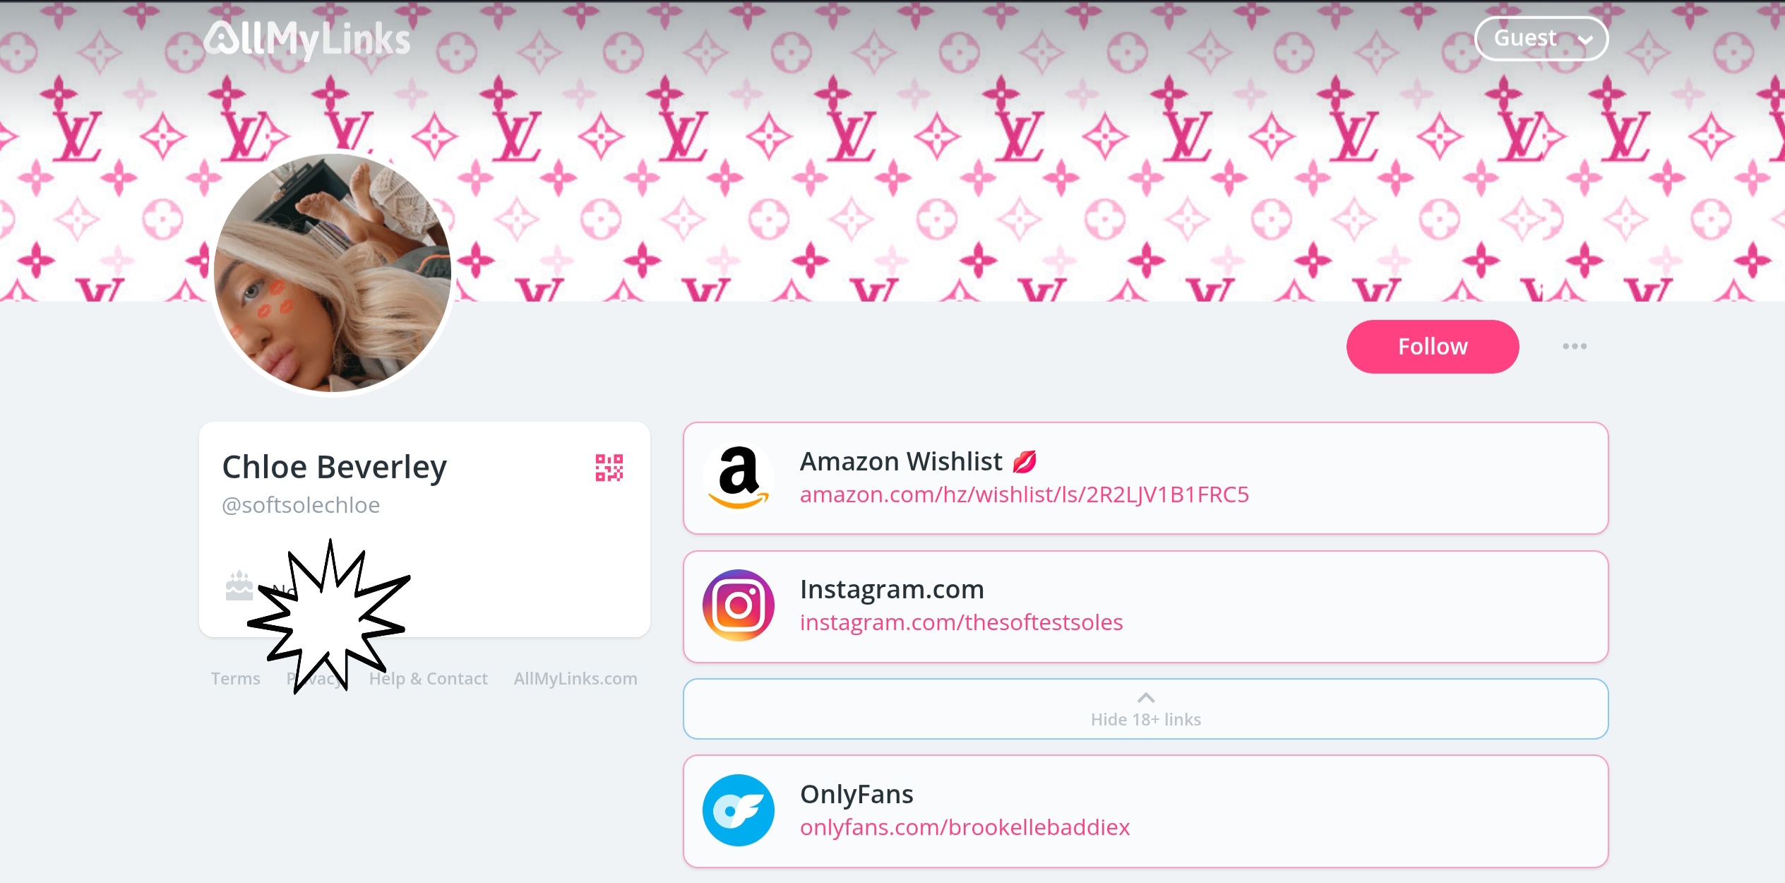This screenshot has width=1785, height=883.
Task: Click the chevron above Hide 18+ links
Action: click(1146, 698)
